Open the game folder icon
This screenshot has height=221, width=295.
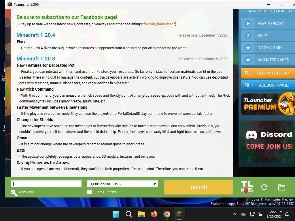282,187
